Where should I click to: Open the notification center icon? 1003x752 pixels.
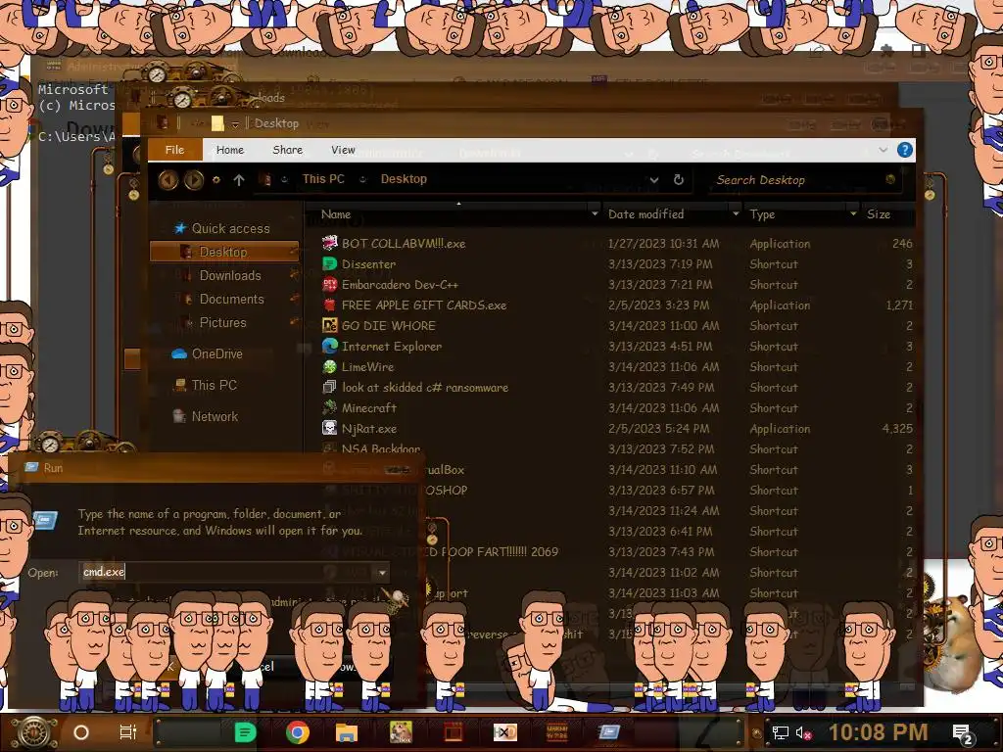tap(963, 732)
